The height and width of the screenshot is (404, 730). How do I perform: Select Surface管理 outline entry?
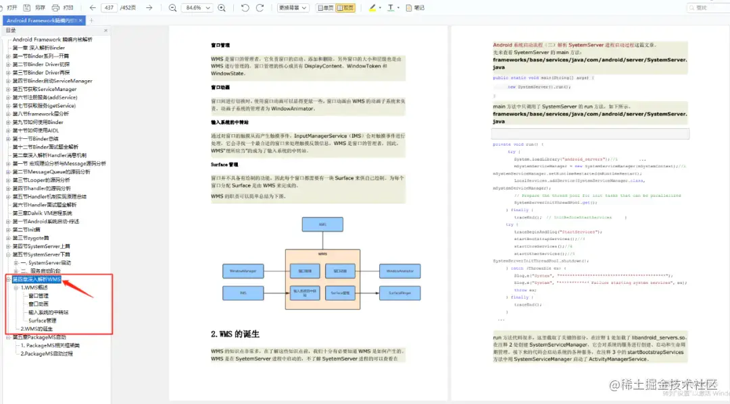[42, 321]
